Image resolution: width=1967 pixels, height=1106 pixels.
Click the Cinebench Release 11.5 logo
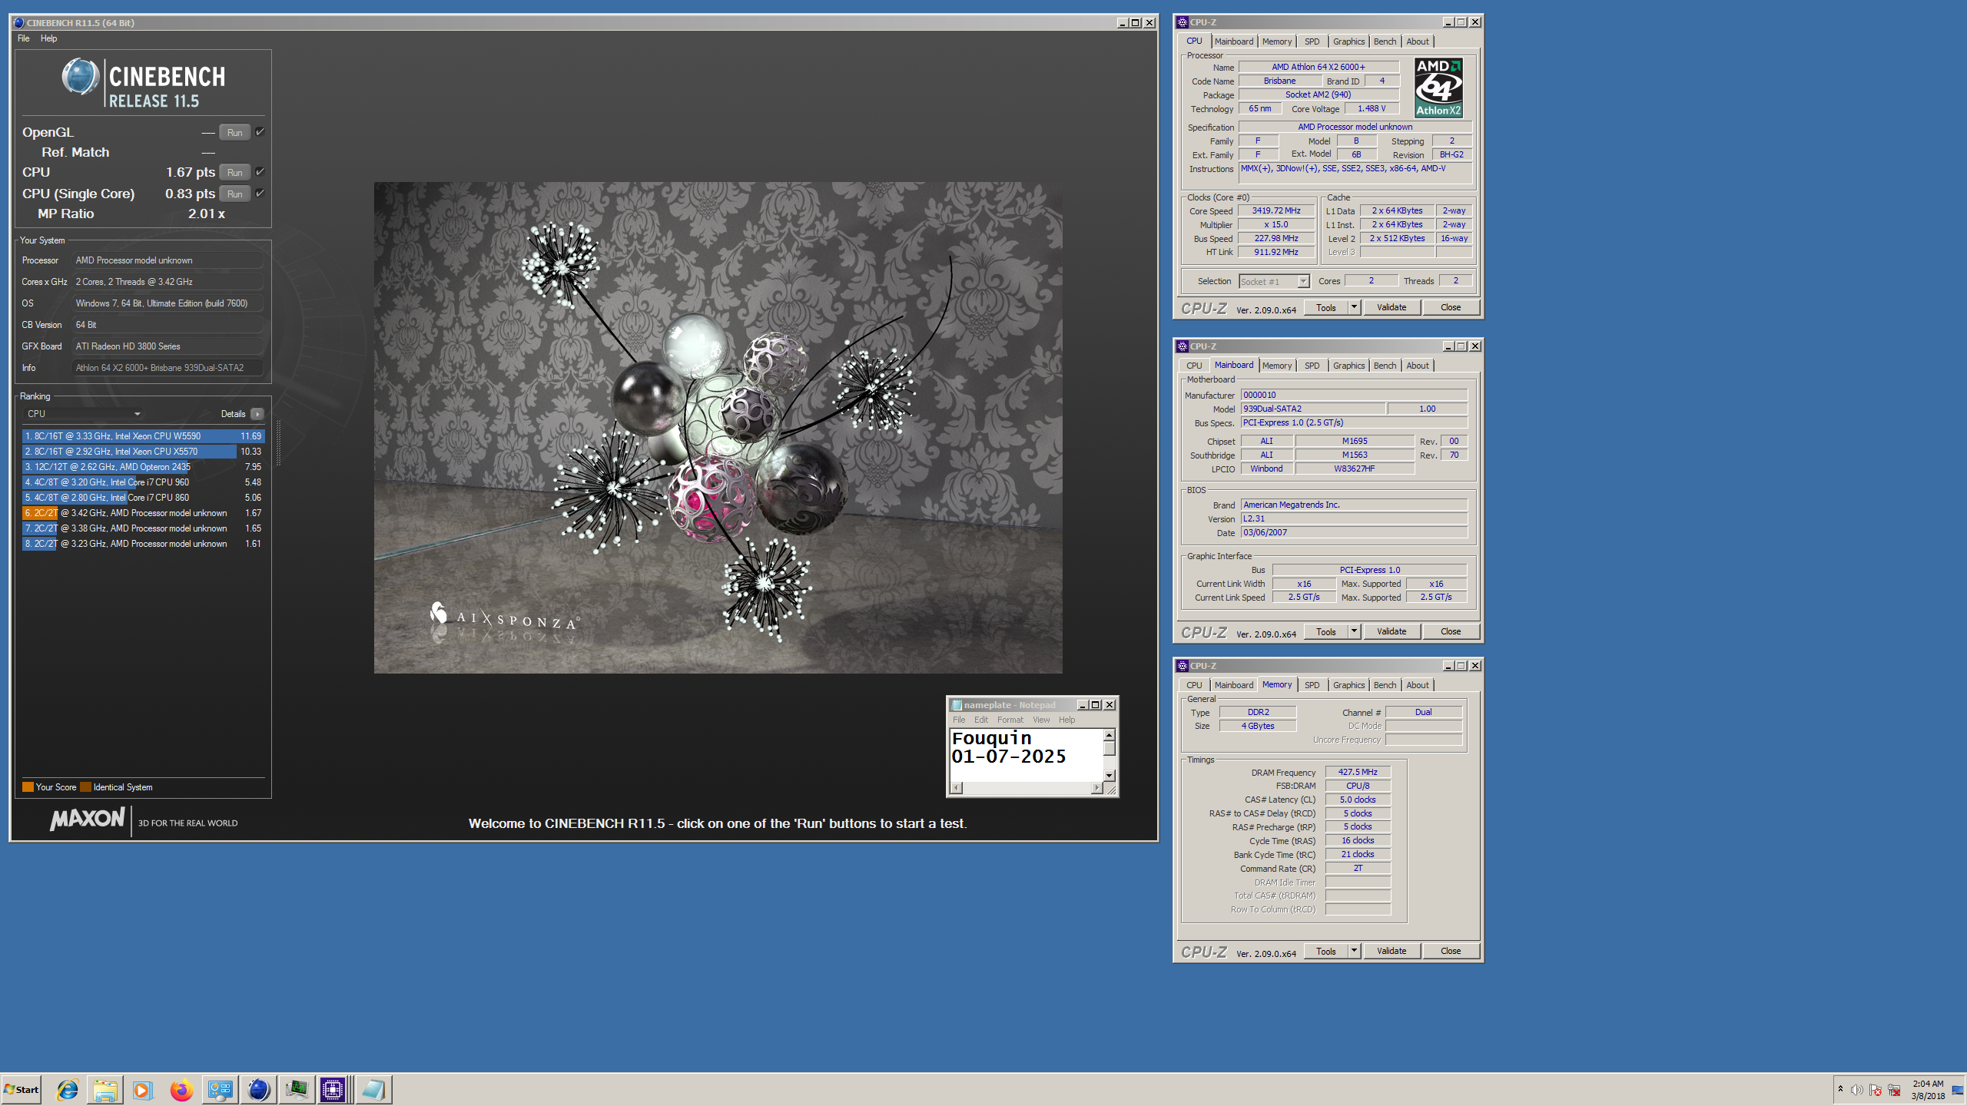tap(144, 83)
